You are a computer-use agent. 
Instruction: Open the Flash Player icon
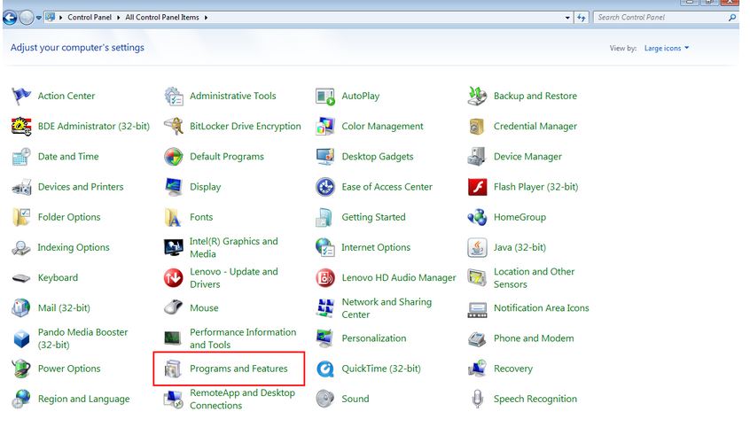477,187
